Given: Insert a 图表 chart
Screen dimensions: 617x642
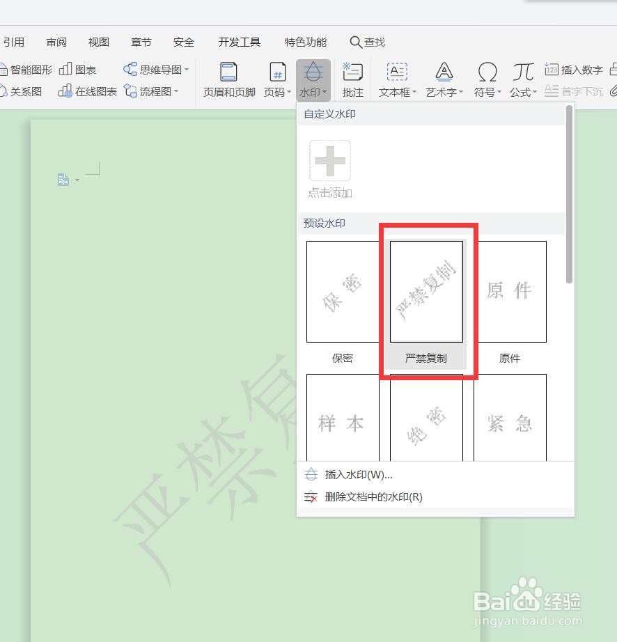Looking at the screenshot, I should (77, 70).
